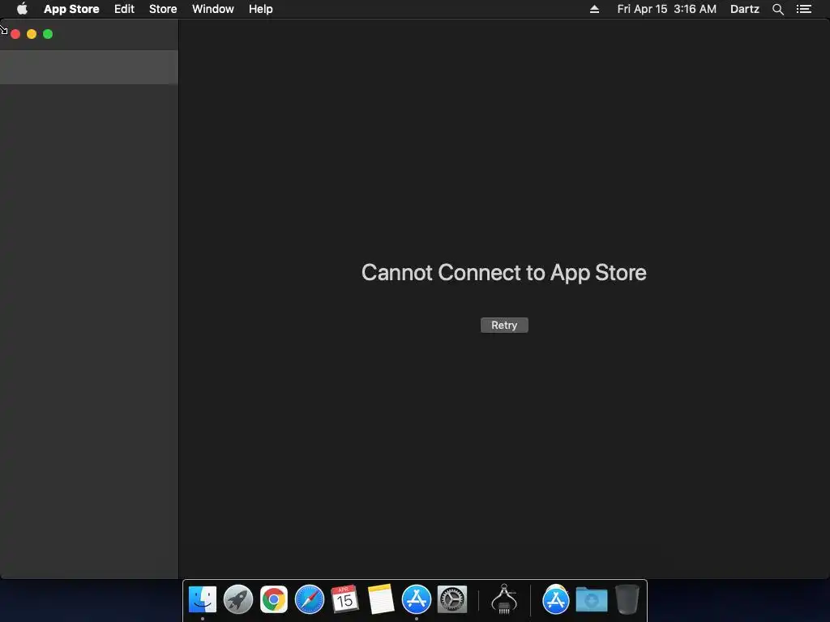Open System Information from the Dock
Viewport: 830px width, 622px height.
pos(504,599)
